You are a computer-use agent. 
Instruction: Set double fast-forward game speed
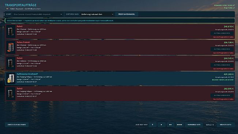pyautogui.click(x=170, y=124)
